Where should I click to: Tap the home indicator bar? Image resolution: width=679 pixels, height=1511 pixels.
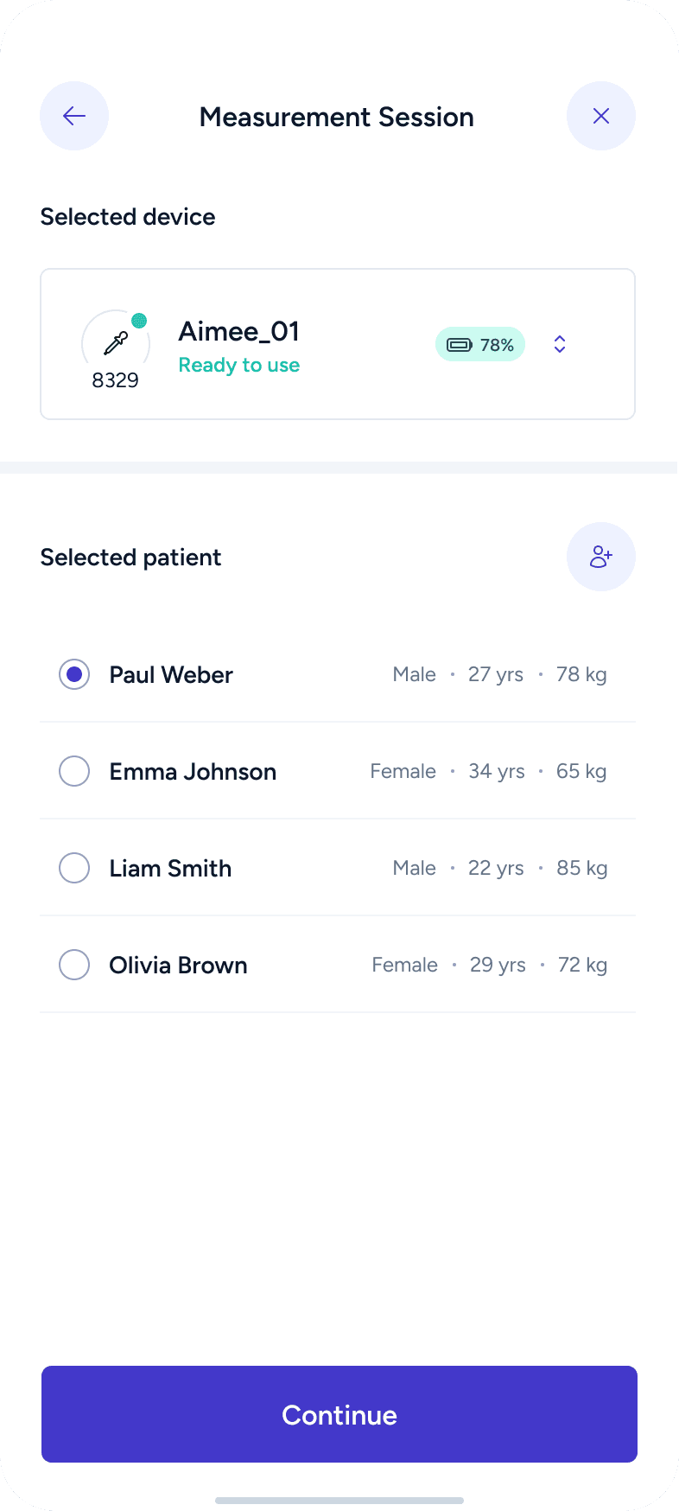(339, 1500)
